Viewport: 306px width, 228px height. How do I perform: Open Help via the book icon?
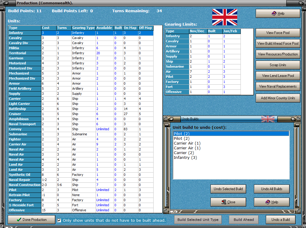pyautogui.click(x=274, y=13)
